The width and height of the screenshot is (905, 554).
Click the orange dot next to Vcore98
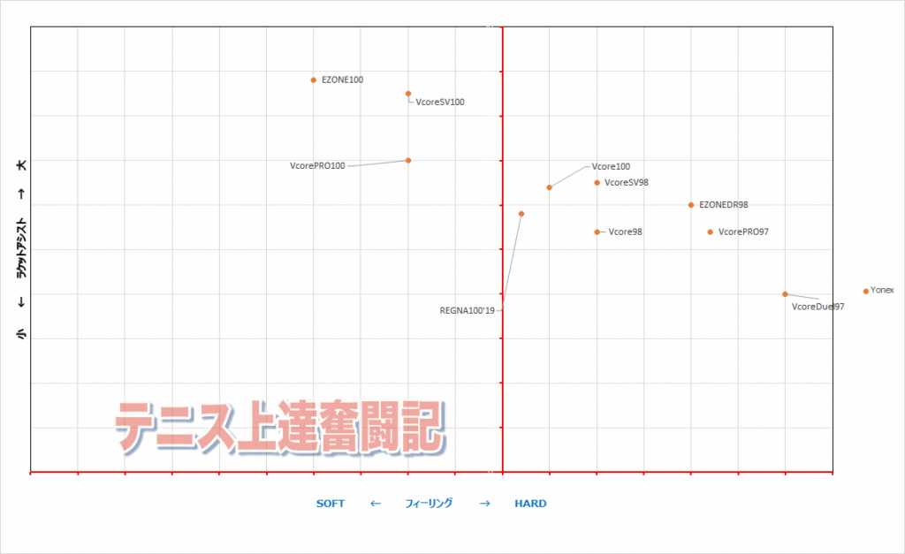[597, 232]
